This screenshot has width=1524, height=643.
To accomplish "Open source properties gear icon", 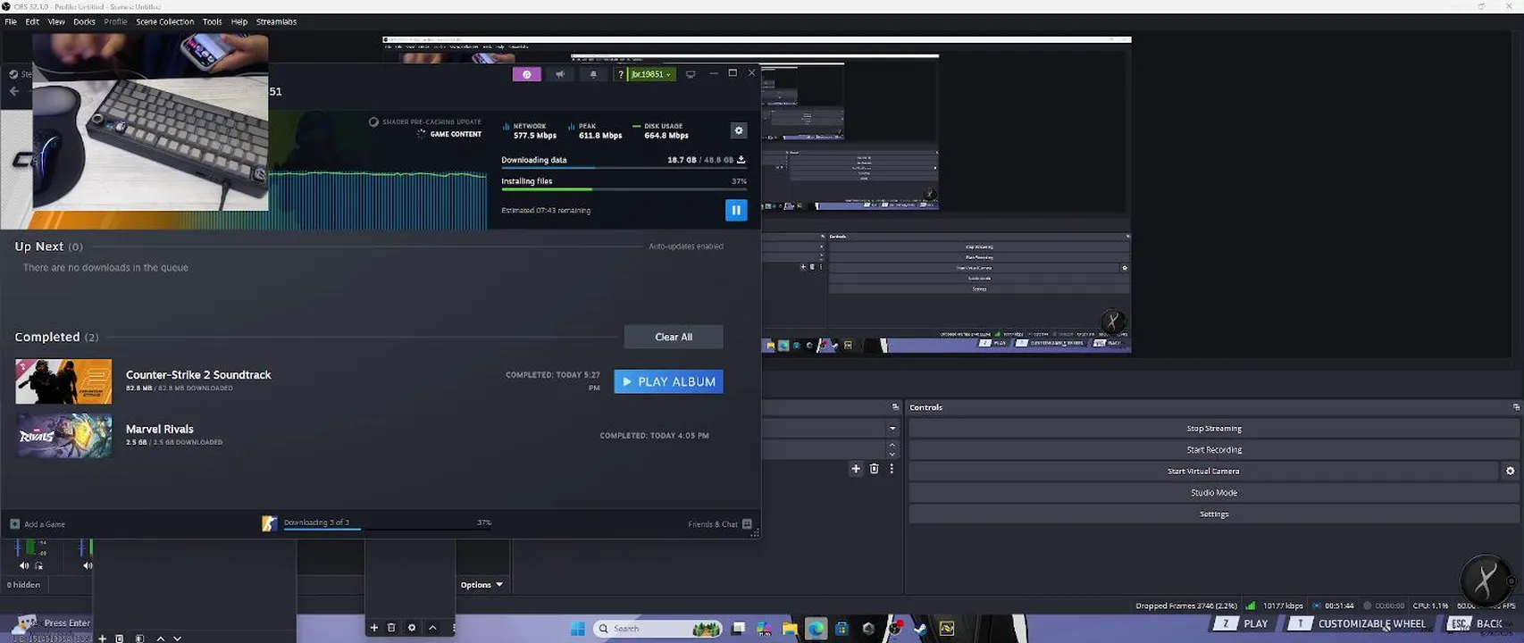I will point(412,628).
